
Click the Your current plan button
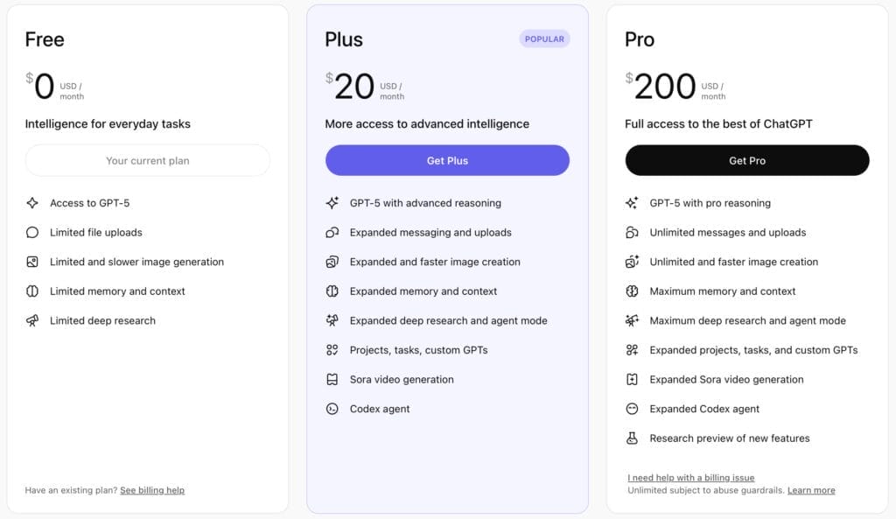[x=147, y=161]
